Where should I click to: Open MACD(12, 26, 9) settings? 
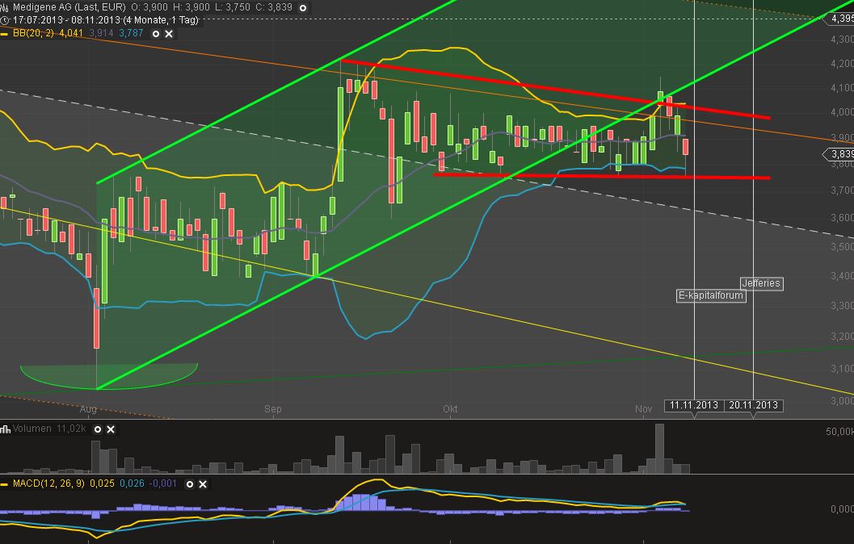click(190, 483)
